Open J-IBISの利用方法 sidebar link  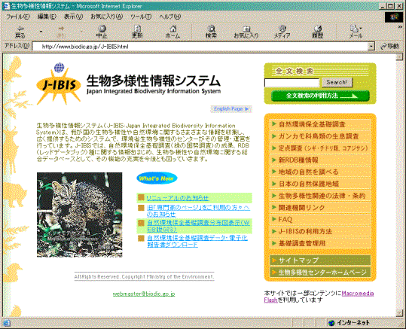(320, 231)
